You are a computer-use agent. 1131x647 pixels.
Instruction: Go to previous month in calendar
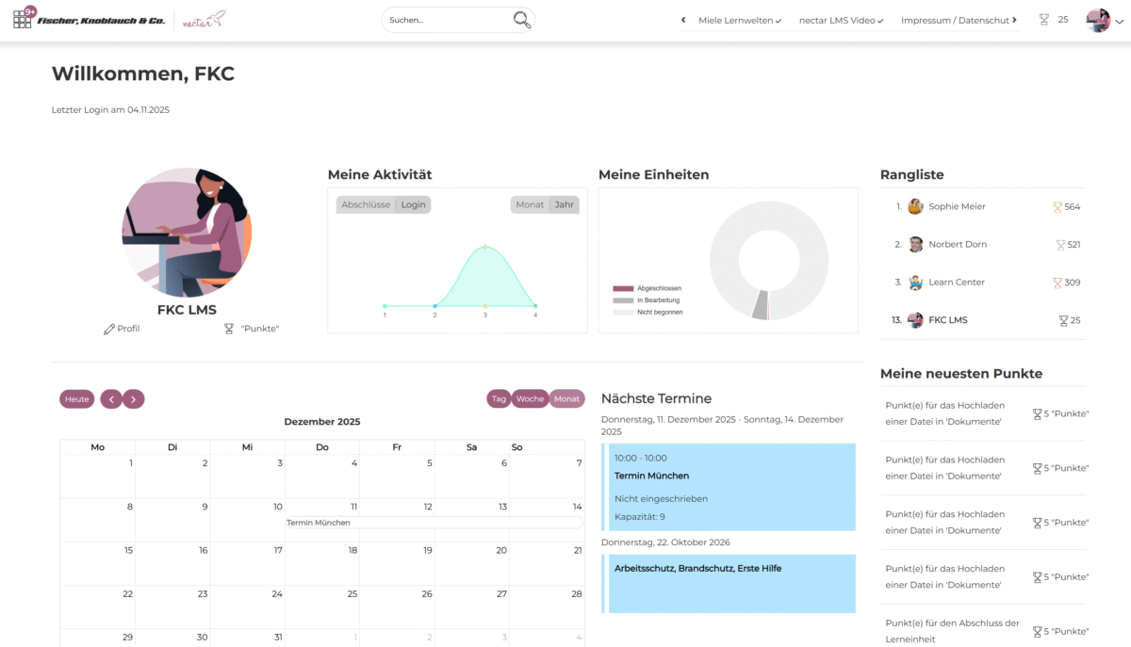[111, 399]
